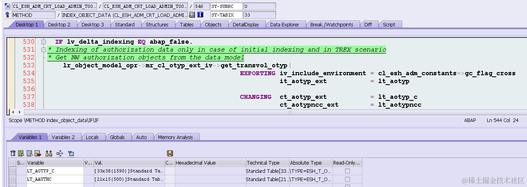
Task: Select the Variables 1 tab
Action: click(x=30, y=137)
